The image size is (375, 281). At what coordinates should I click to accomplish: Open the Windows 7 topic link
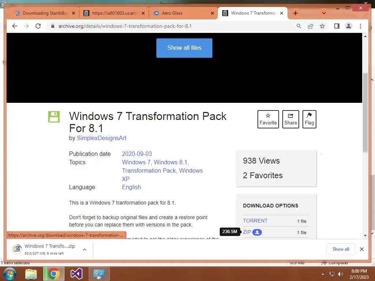click(136, 162)
